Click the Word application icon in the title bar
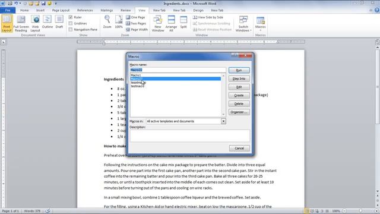Viewport: 380px width, 214px height. click(x=2, y=4)
